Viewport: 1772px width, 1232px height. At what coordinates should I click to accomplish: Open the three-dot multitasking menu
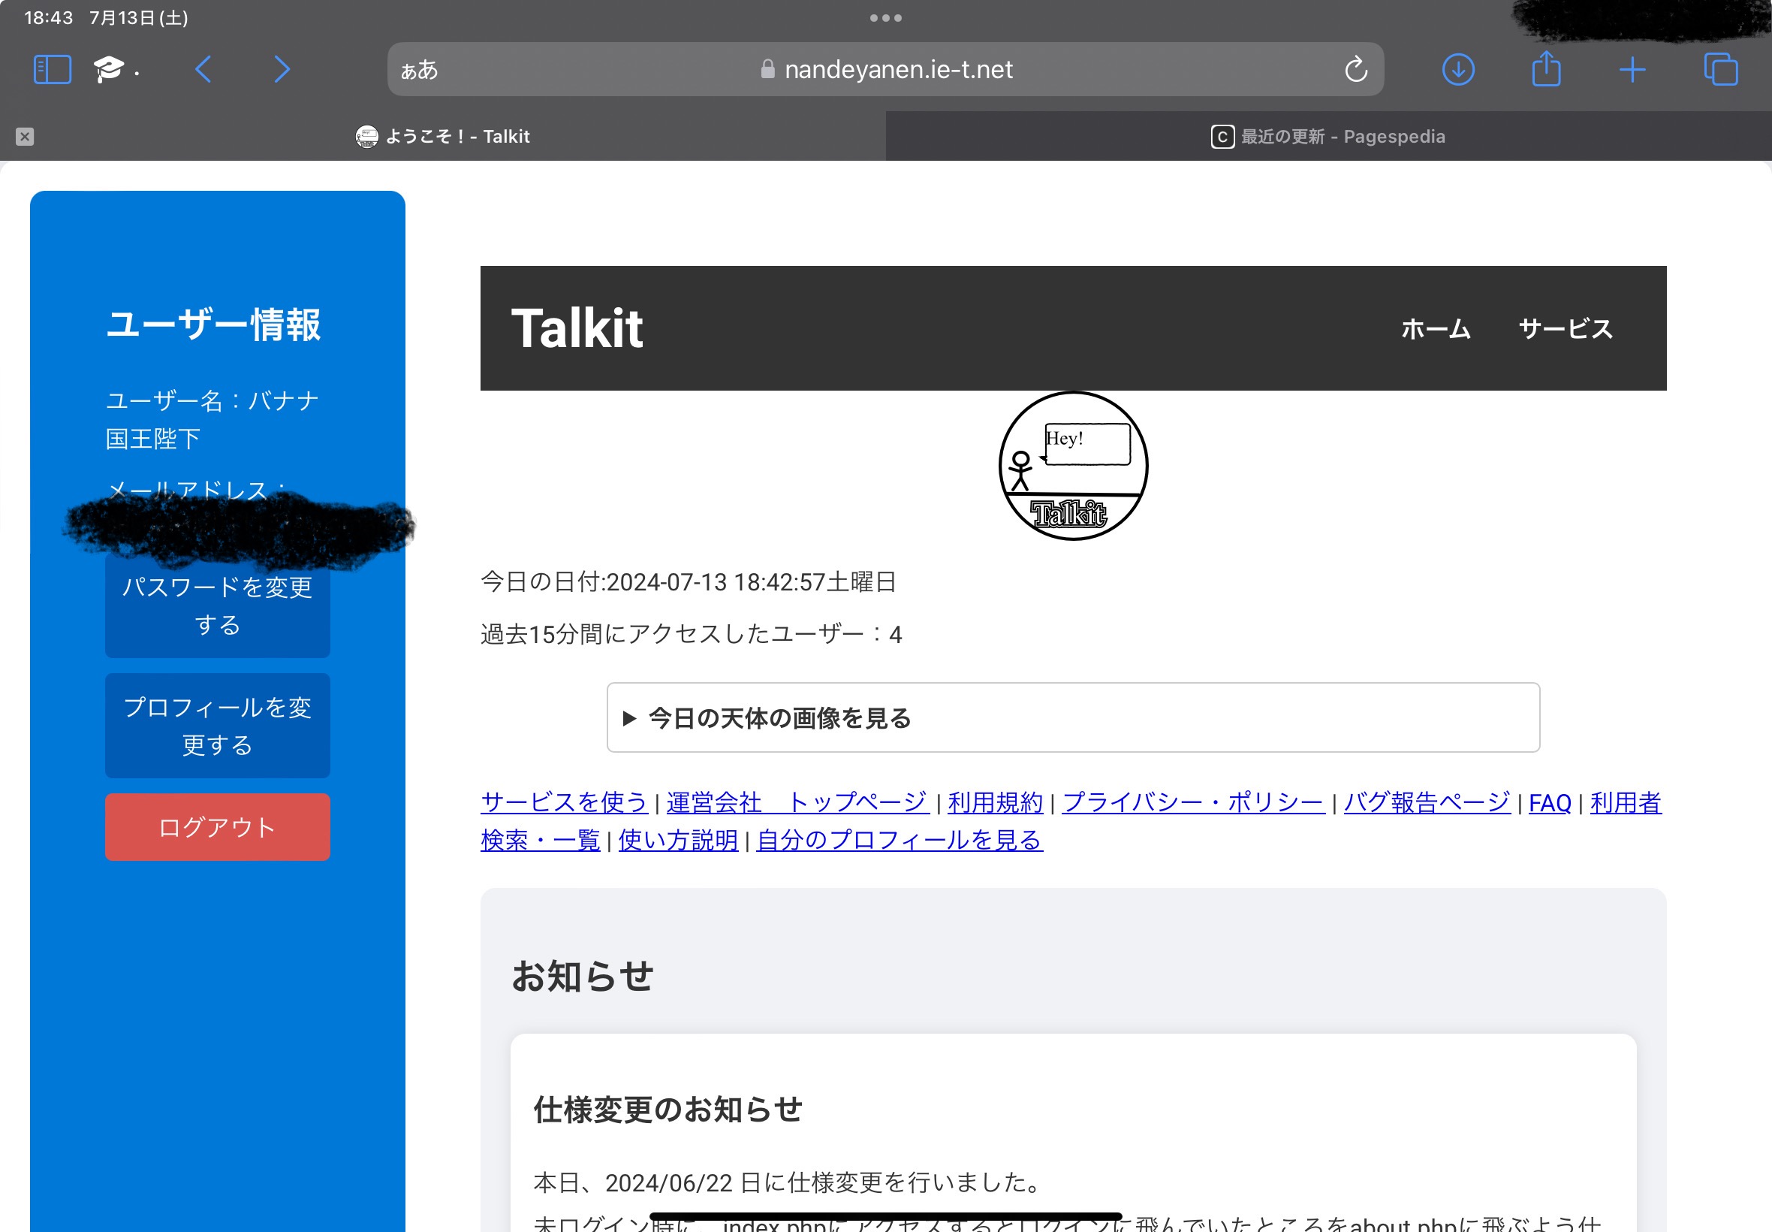point(885,18)
